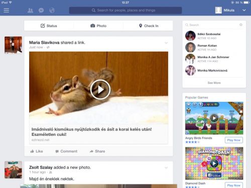
Task: Tap the audience icon on Maria's post
Action: (48, 47)
